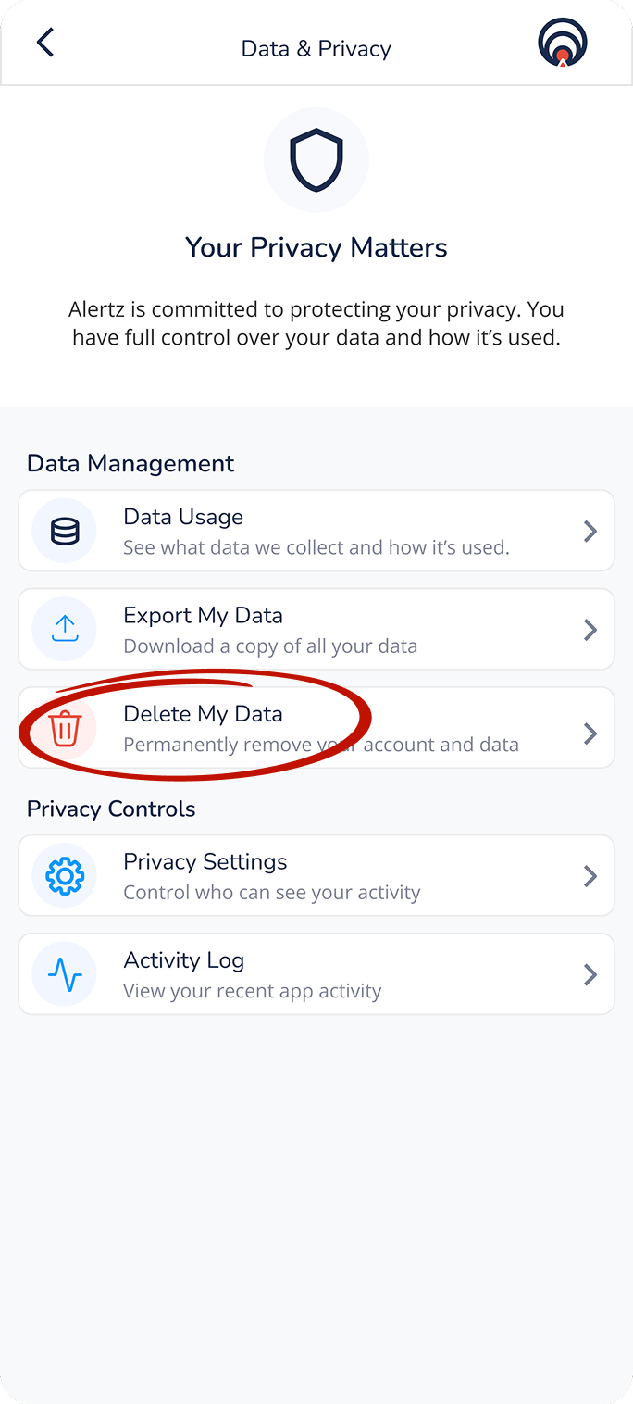The height and width of the screenshot is (1404, 633).
Task: Tap the Data Usage database icon
Action: 65,531
